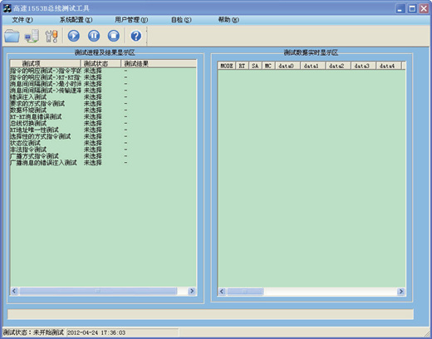Stop the test with the stop icon
This screenshot has width=432, height=339.
coord(114,36)
